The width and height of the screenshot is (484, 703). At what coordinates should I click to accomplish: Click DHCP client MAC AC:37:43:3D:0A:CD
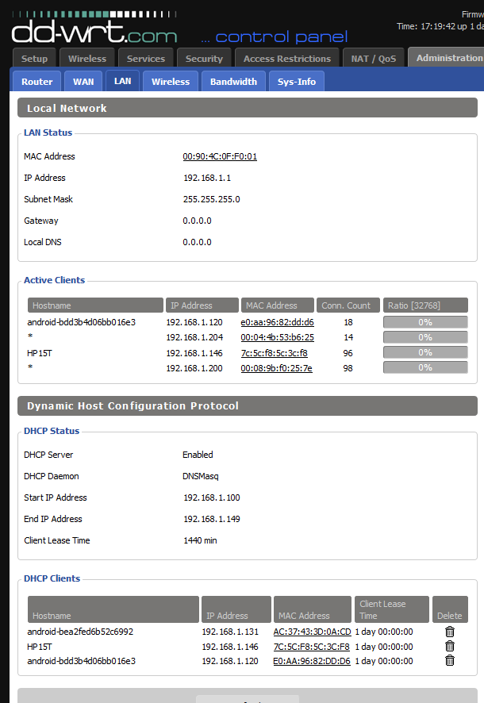tap(312, 632)
